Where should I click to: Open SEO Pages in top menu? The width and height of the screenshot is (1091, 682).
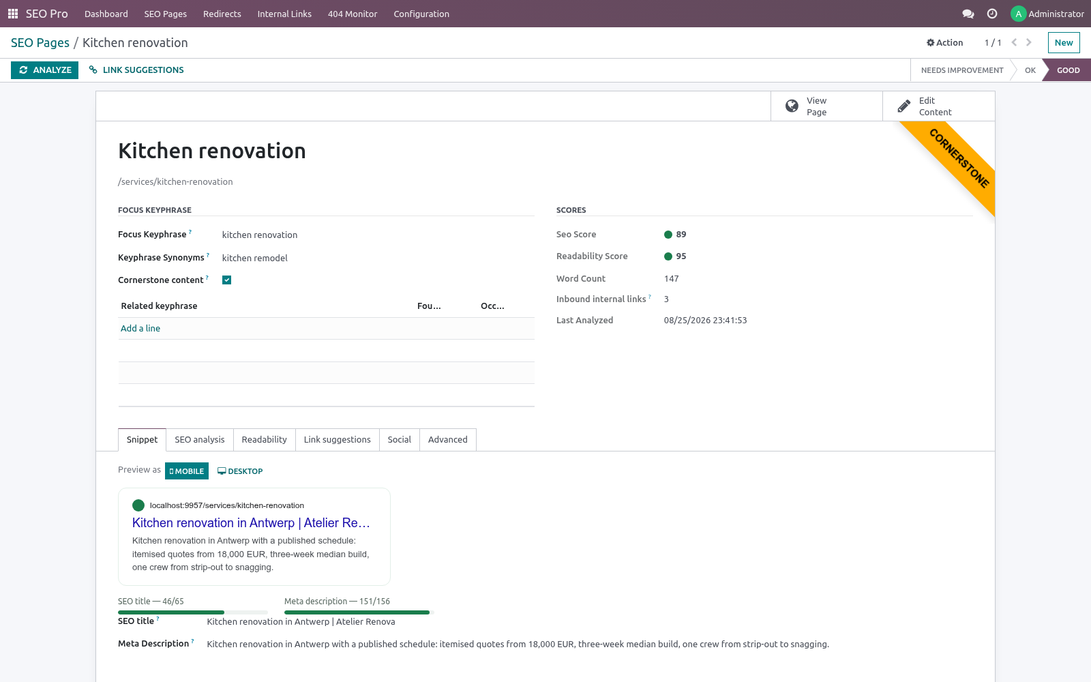pyautogui.click(x=166, y=14)
